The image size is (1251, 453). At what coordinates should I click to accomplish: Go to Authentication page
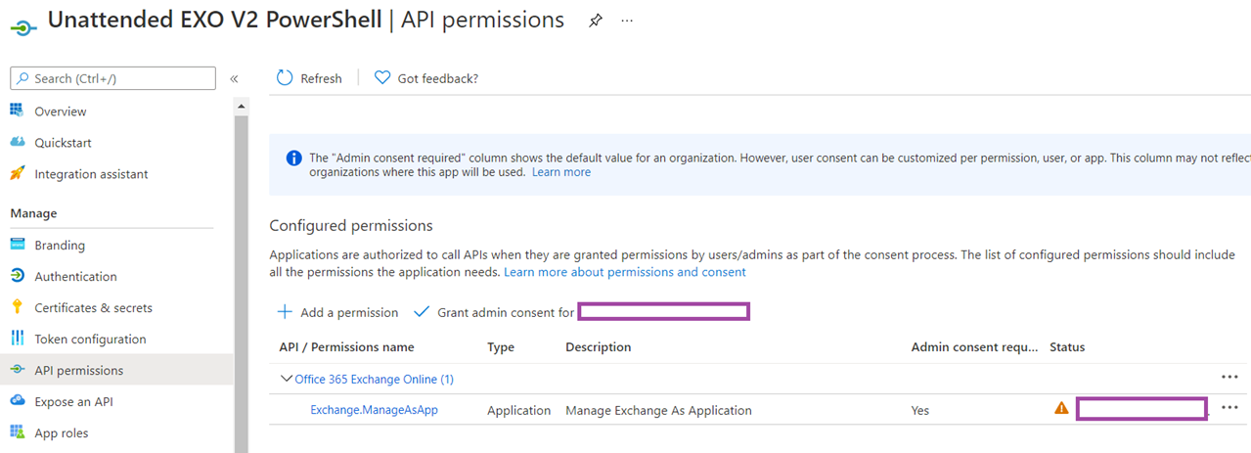click(75, 277)
